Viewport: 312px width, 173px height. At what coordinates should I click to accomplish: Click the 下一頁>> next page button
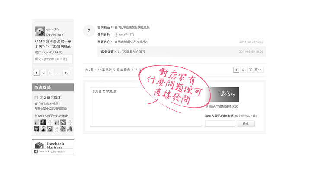click(x=255, y=70)
